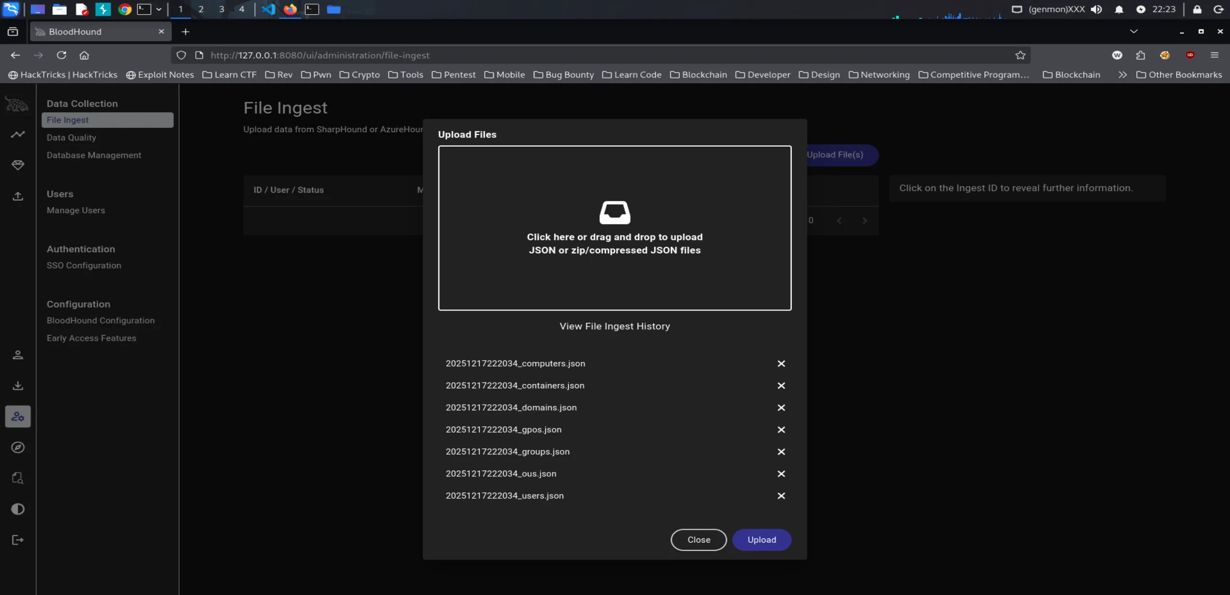
Task: Remove 20251217222034_computers.json from the upload list
Action: tap(781, 364)
